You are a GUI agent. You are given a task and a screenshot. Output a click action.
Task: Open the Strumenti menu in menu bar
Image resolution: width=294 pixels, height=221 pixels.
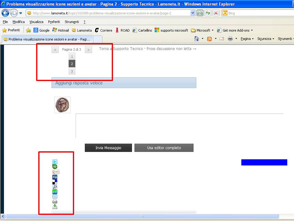[x=72, y=22]
